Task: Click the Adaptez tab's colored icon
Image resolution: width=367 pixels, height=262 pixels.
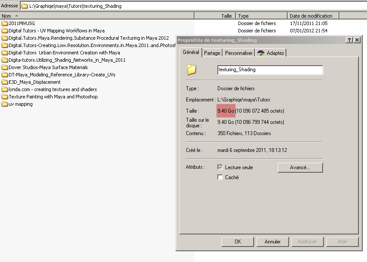Action: click(x=261, y=53)
